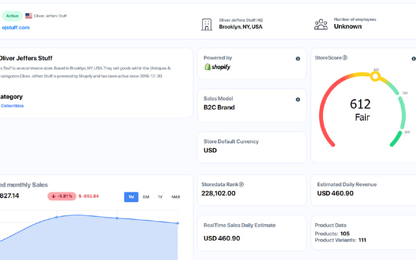The image size is (416, 260).
Task: Open the ojstuff.com link
Action: [16, 27]
